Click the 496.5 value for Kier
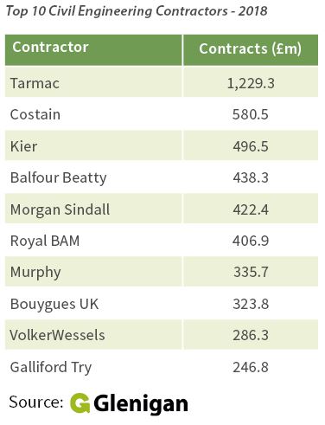Screen dimensions: 325x425 tap(251, 146)
